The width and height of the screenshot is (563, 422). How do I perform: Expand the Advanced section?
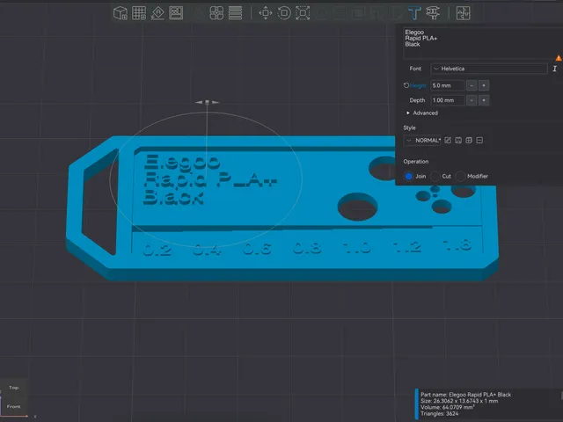[x=422, y=113]
